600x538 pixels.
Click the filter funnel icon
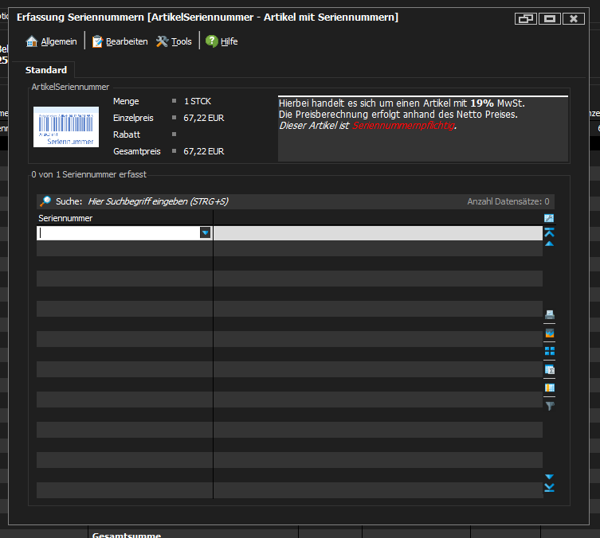pos(549,406)
